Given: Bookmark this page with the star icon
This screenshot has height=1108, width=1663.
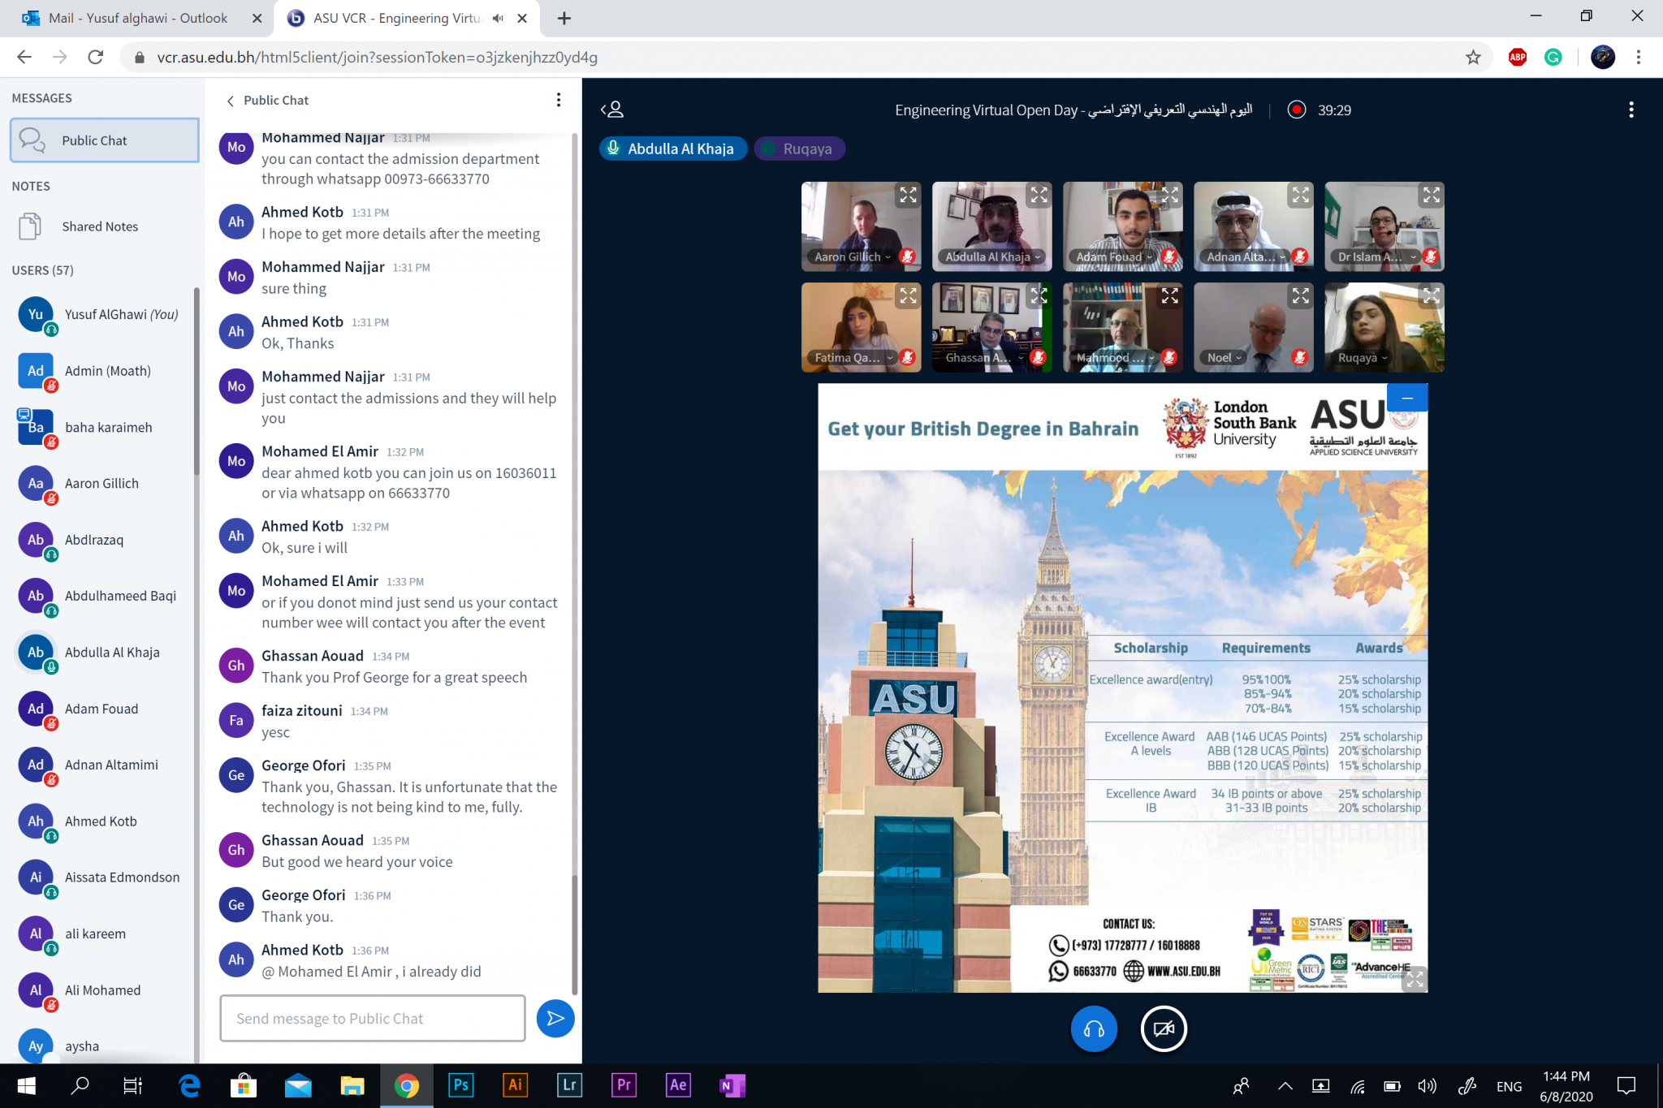Looking at the screenshot, I should pos(1473,57).
